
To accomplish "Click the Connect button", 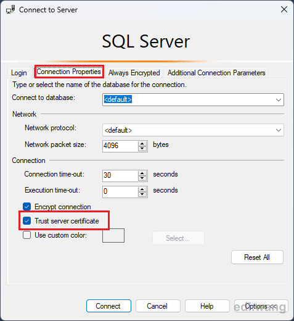I will tap(108, 306).
